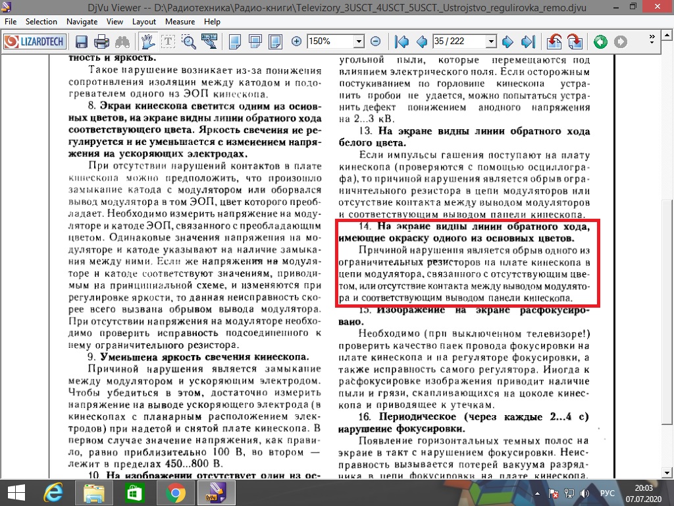Choose the zoom magnifier tool
This screenshot has height=506, width=674.
pos(188,42)
